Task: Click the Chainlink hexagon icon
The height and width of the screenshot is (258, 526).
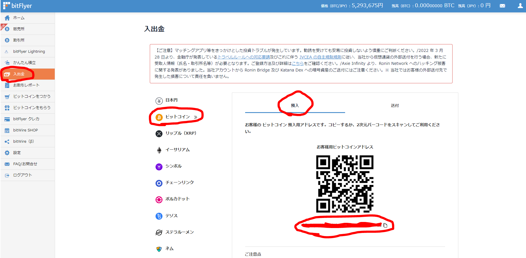Action: (x=159, y=183)
